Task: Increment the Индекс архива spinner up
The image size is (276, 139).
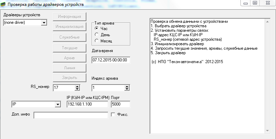Action: (x=126, y=86)
